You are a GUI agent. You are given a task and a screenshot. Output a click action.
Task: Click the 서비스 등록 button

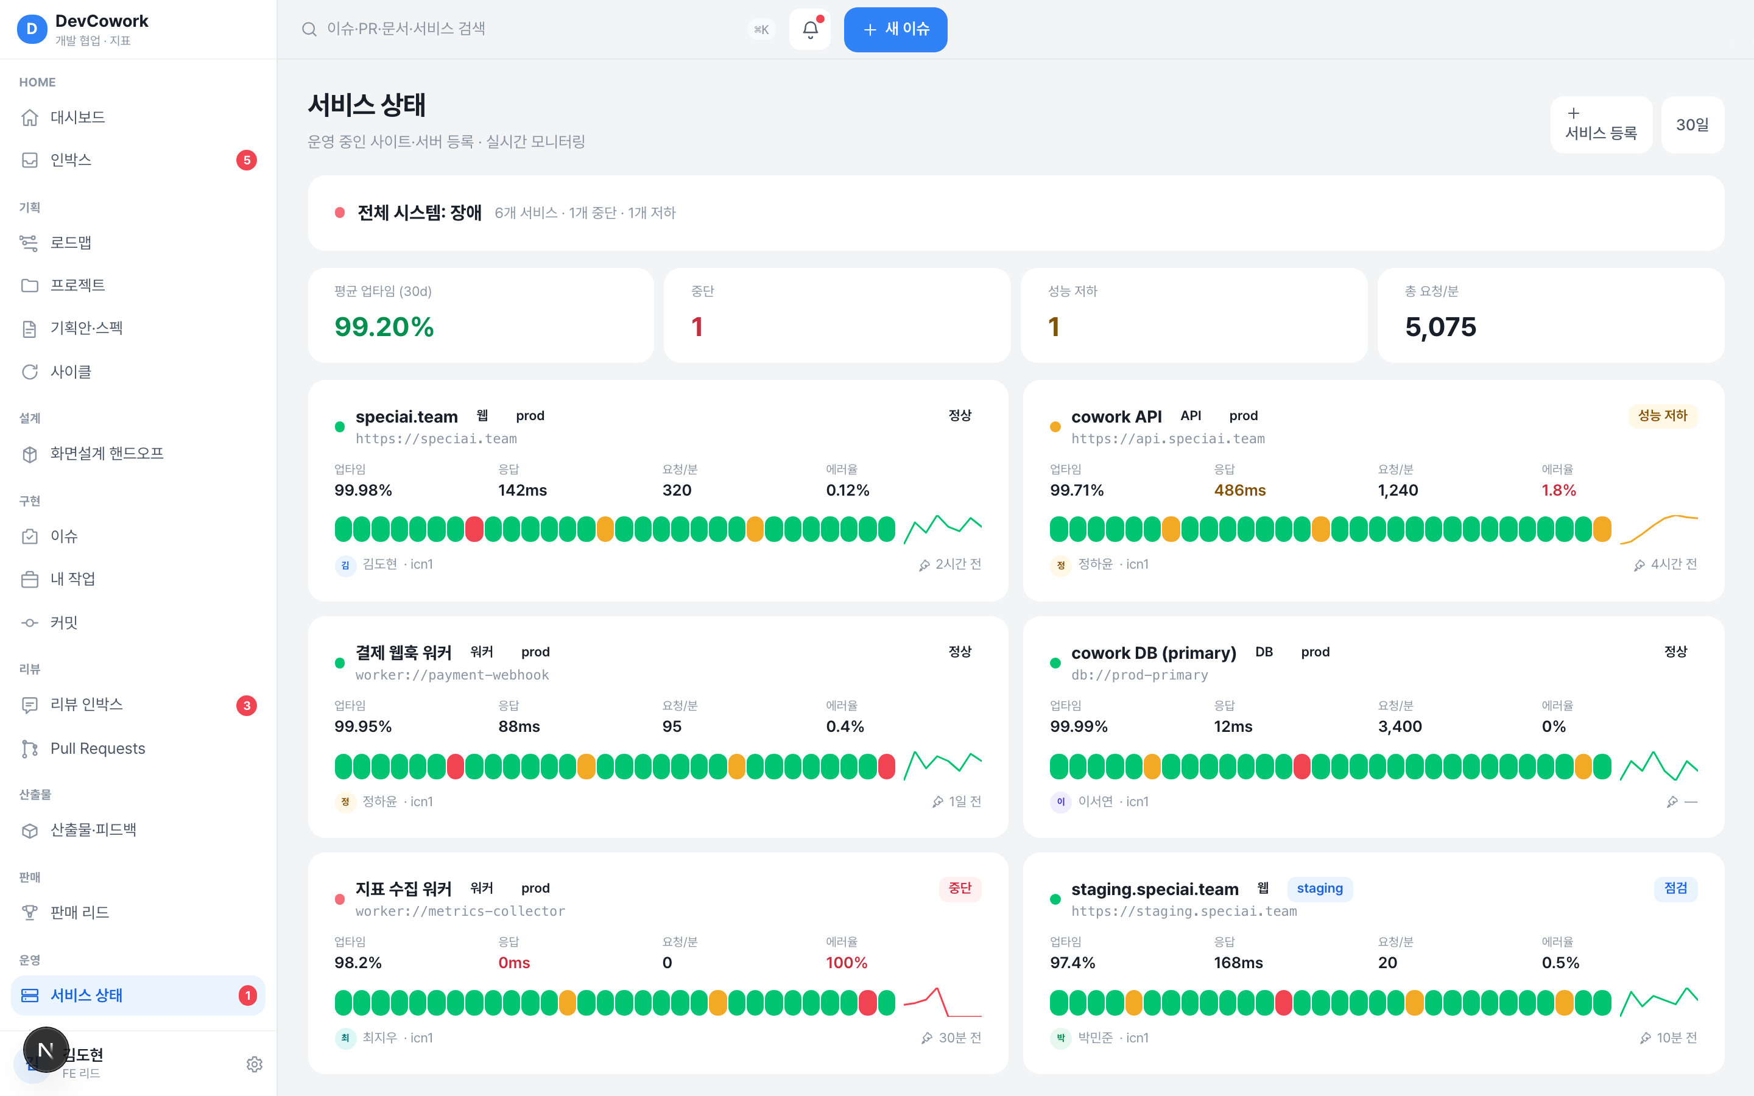(1601, 124)
